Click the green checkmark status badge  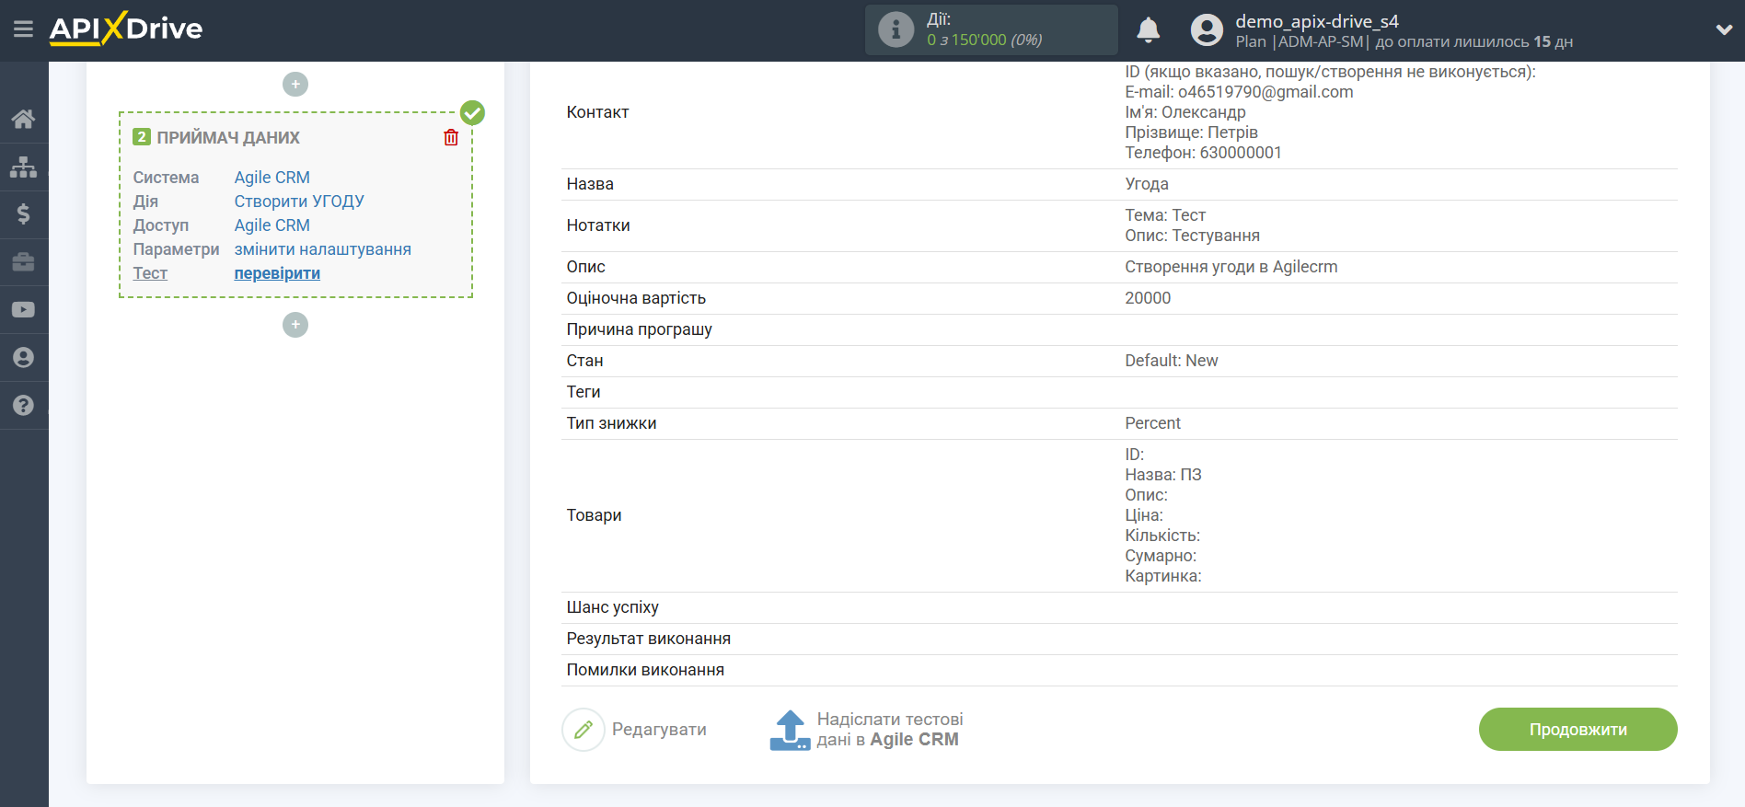[x=472, y=112]
